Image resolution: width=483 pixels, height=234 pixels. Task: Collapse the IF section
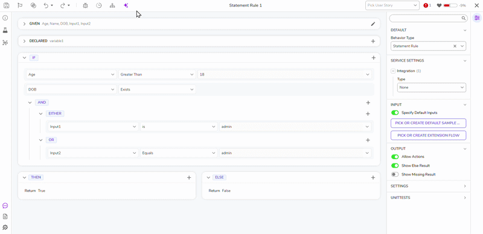[25, 57]
